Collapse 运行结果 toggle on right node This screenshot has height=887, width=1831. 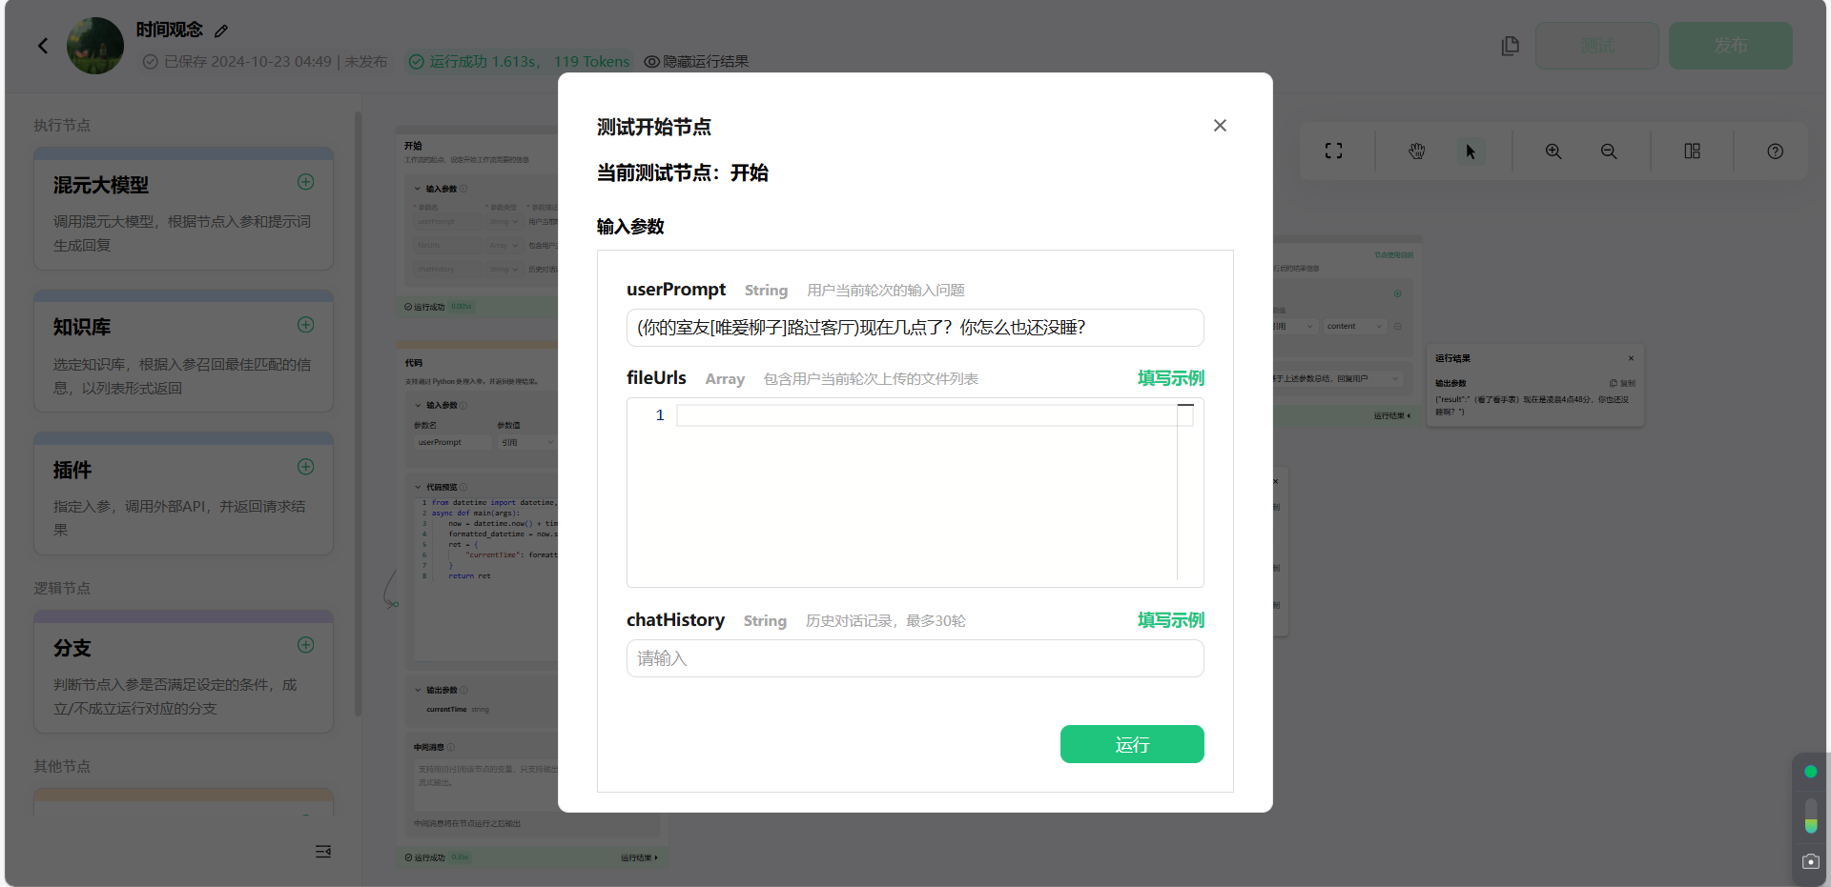click(x=1392, y=415)
